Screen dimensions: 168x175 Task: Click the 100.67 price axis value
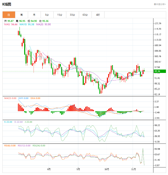coord(158,62)
